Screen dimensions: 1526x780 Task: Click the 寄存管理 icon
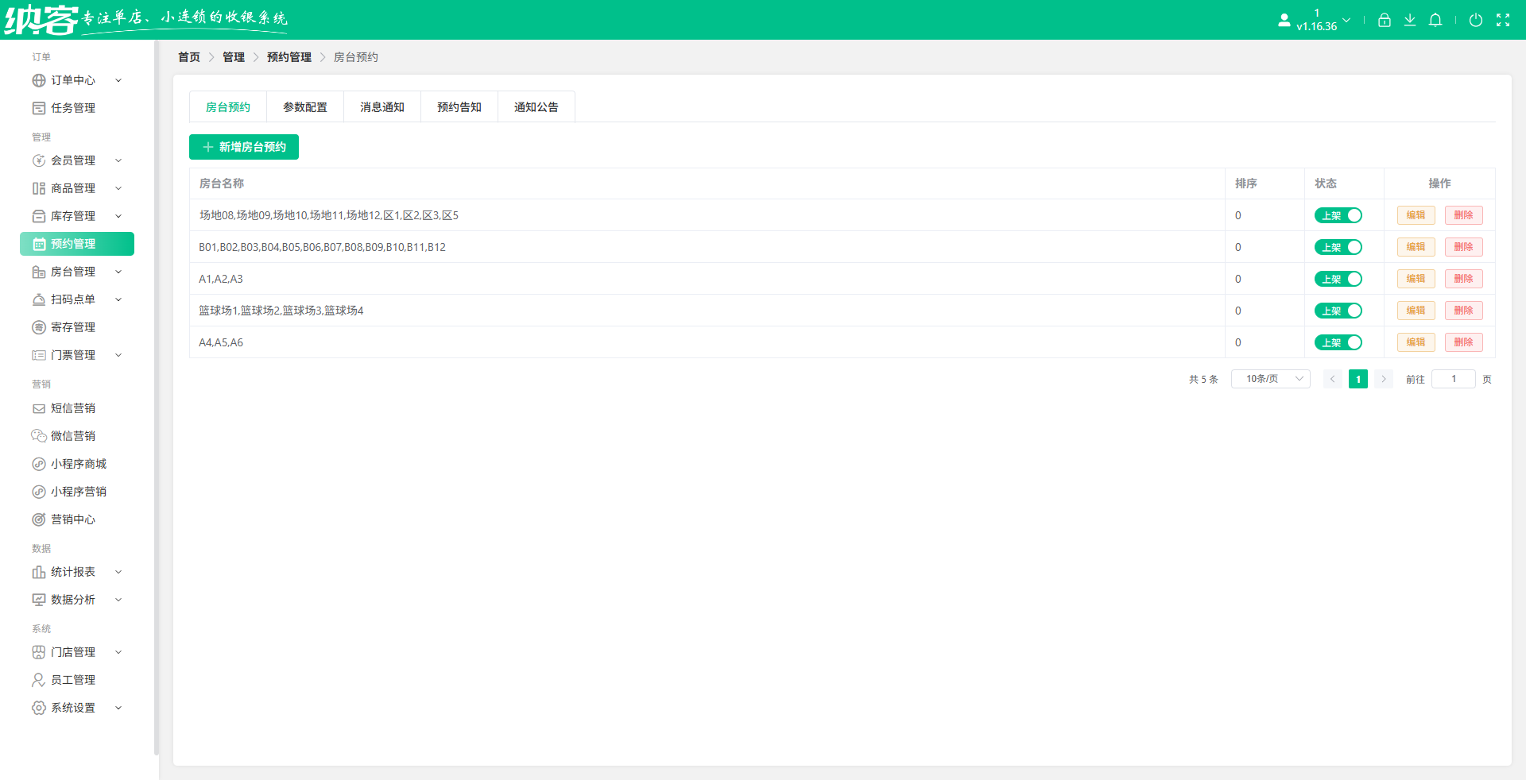tap(39, 327)
